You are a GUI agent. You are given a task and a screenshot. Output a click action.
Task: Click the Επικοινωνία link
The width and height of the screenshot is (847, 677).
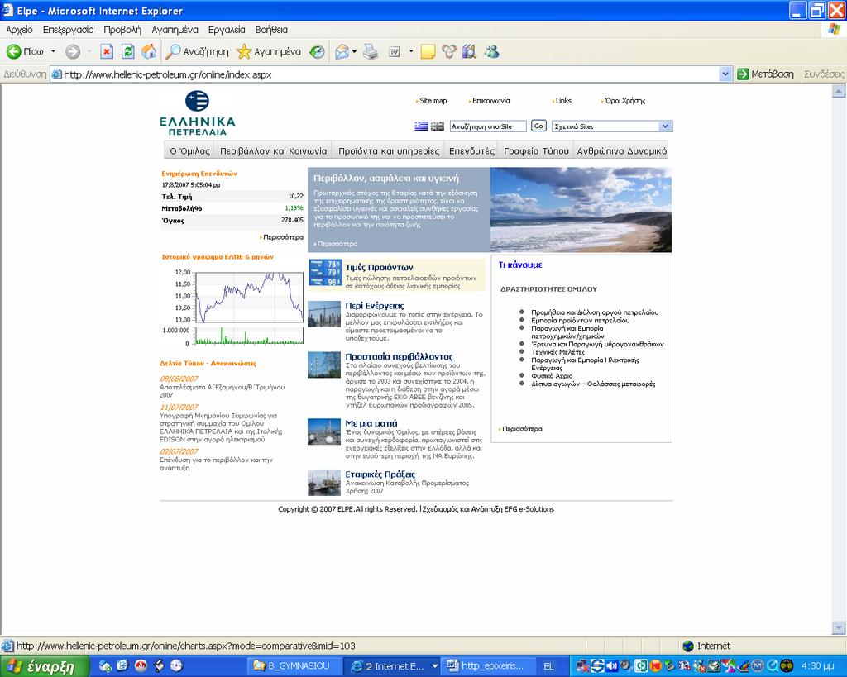click(490, 100)
